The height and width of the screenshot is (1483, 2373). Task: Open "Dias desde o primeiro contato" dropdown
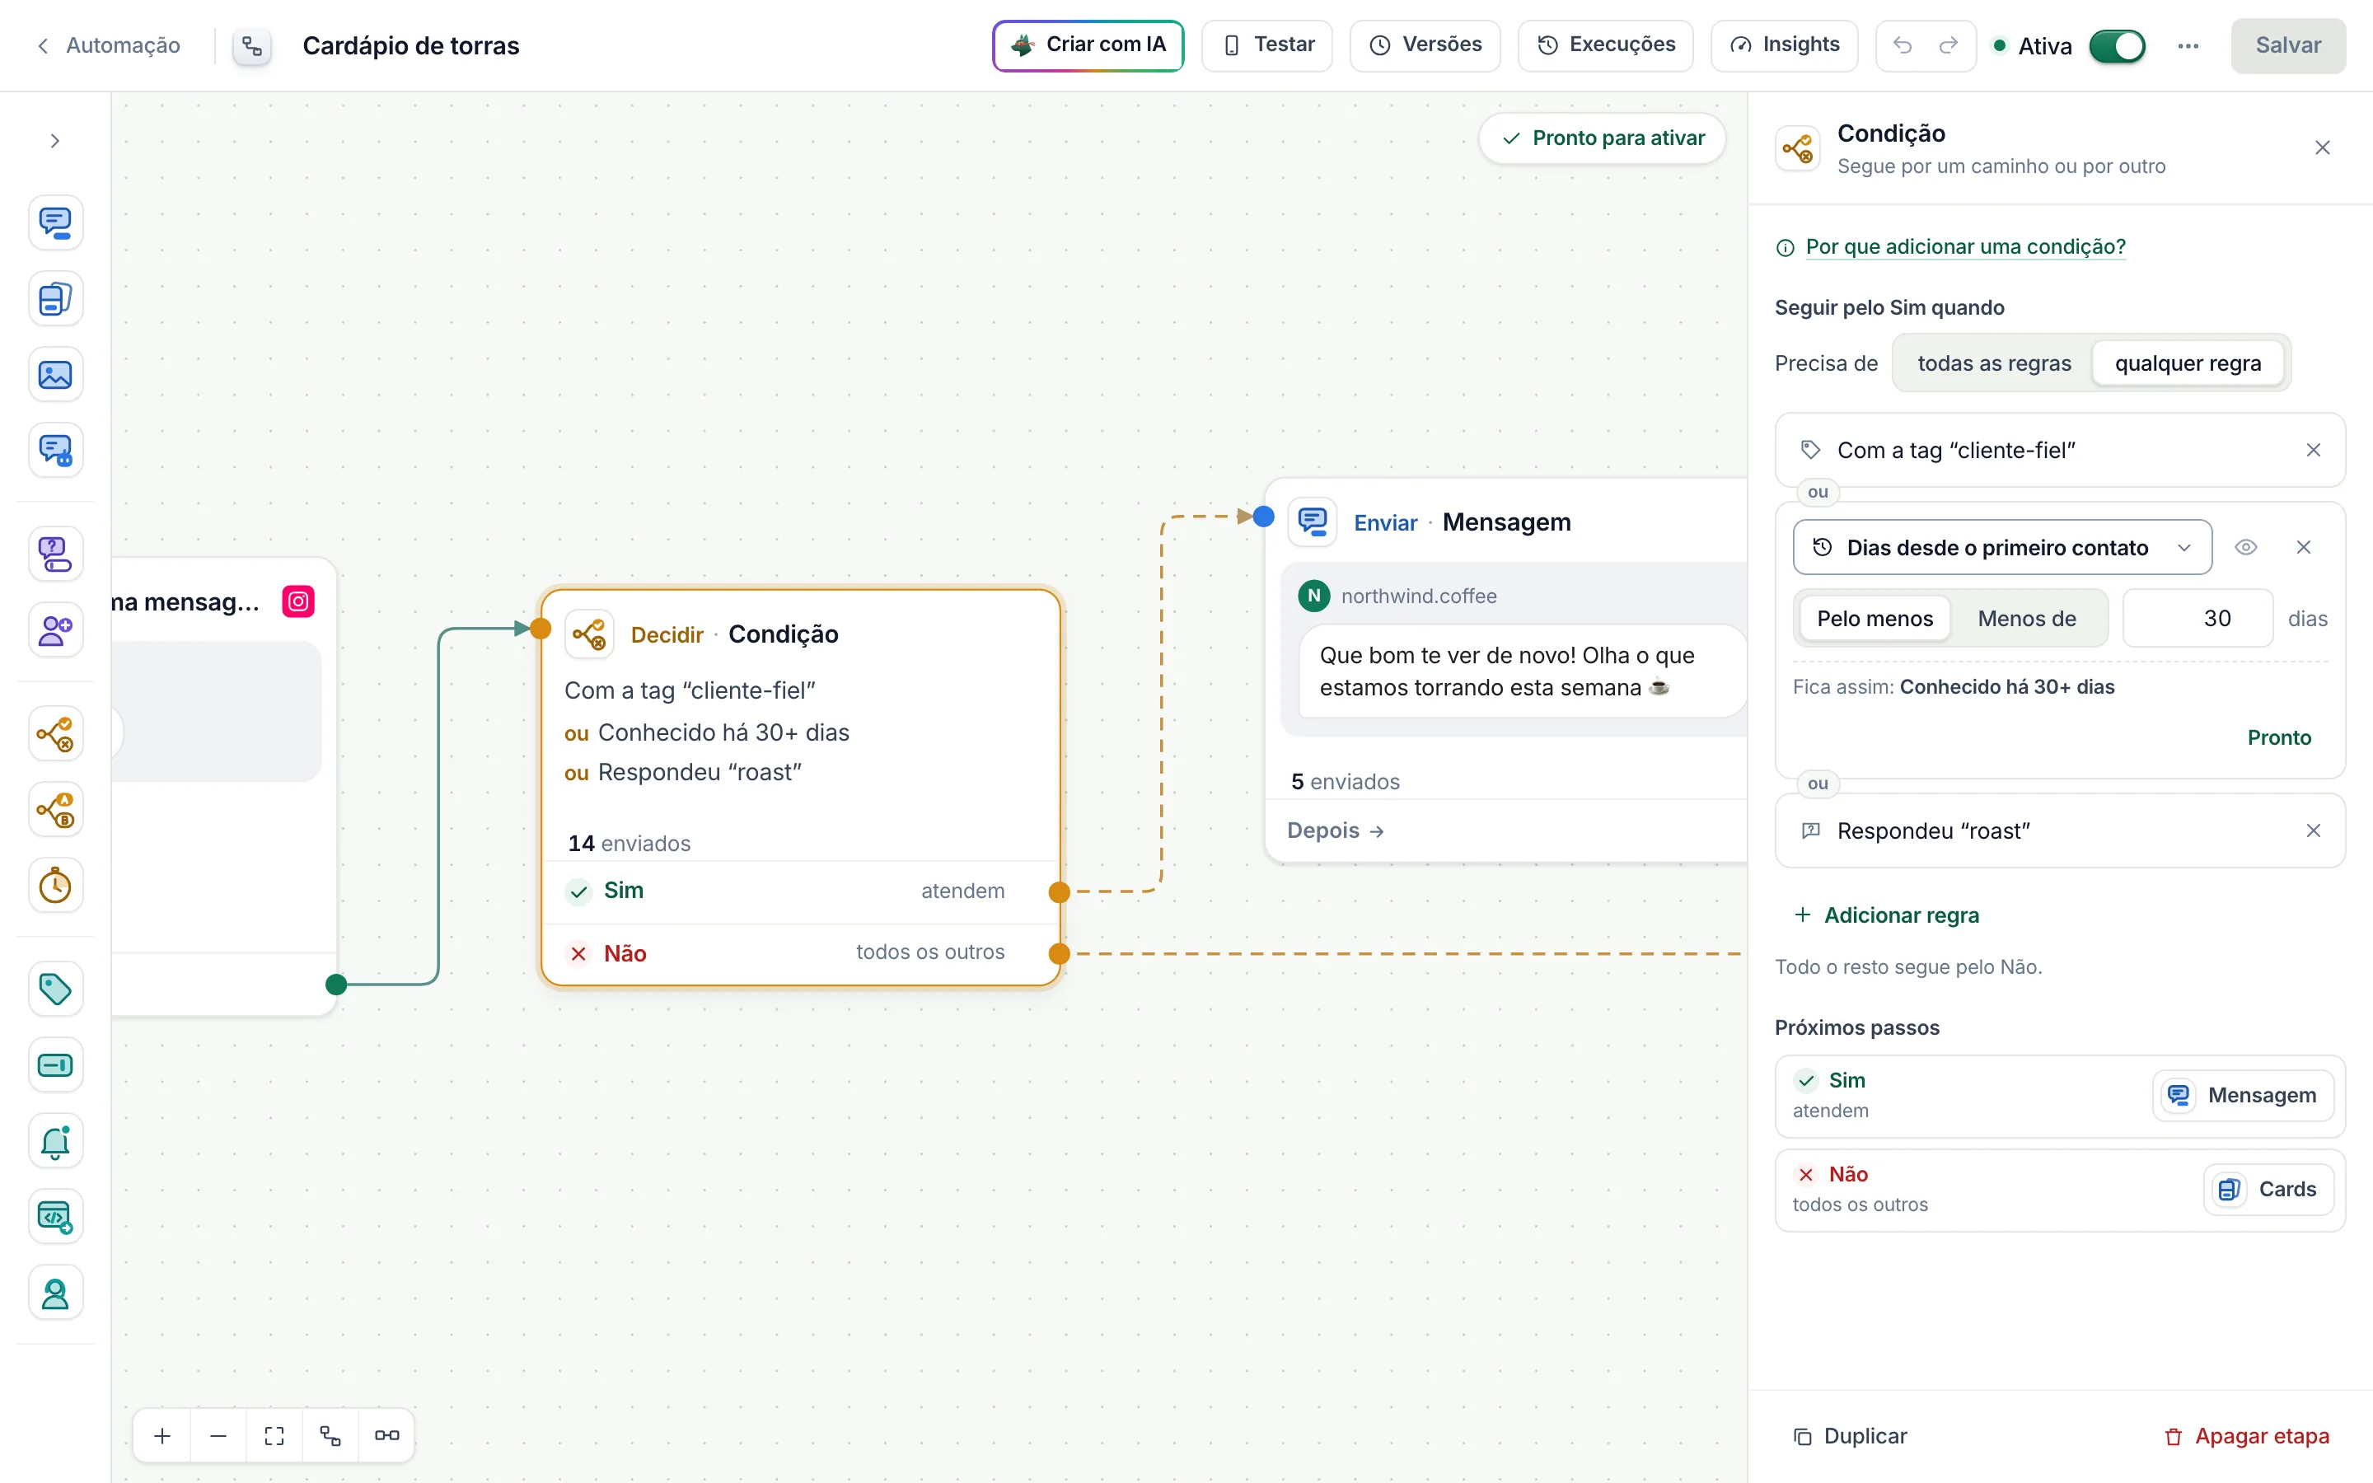coord(2001,547)
